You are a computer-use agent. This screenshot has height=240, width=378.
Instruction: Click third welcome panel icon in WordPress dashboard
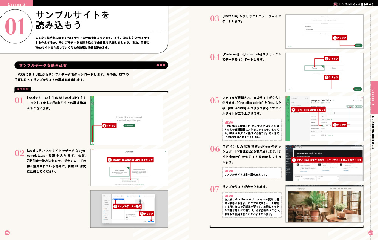coord(341,165)
